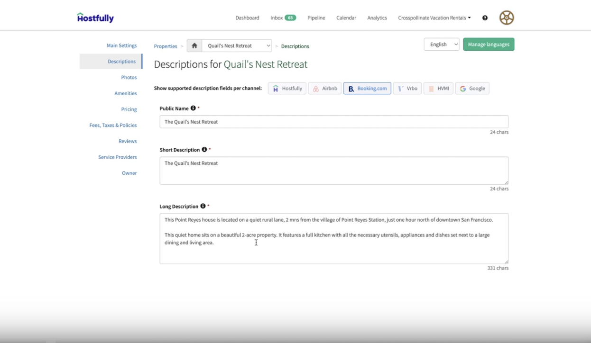Screen dimensions: 591x343
Task: Open the English language dropdown
Action: [x=441, y=45]
